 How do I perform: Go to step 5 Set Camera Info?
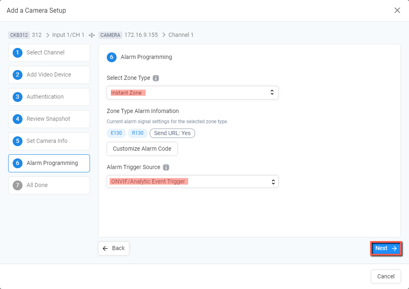click(49, 141)
